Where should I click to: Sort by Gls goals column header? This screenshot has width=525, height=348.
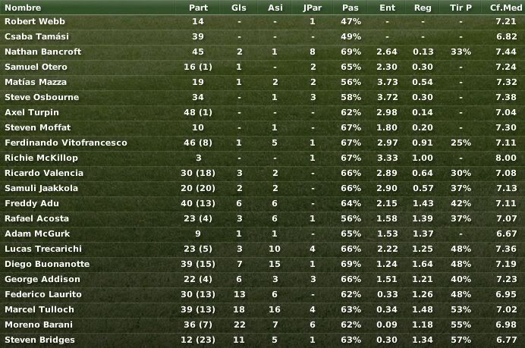[x=239, y=8]
